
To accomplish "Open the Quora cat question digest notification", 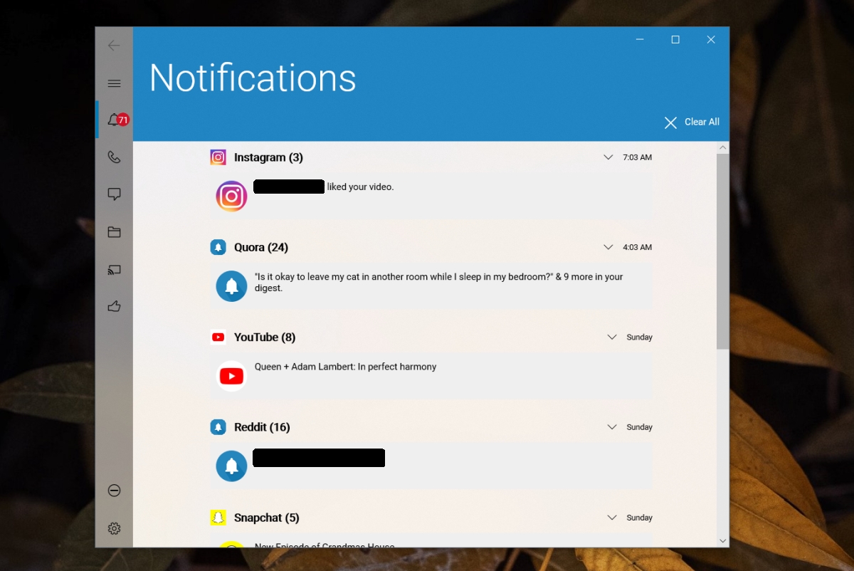I will point(431,286).
